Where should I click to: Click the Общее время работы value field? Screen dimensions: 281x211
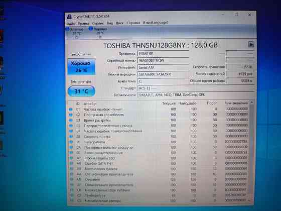240,81
